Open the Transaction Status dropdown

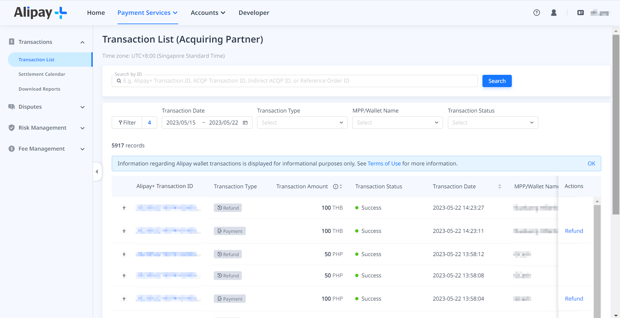tap(492, 123)
